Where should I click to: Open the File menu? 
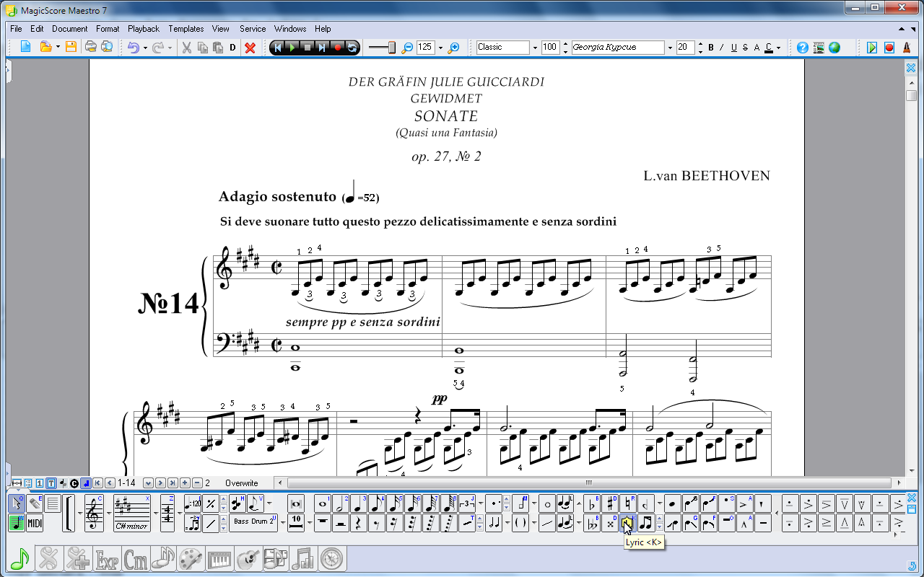pos(16,29)
